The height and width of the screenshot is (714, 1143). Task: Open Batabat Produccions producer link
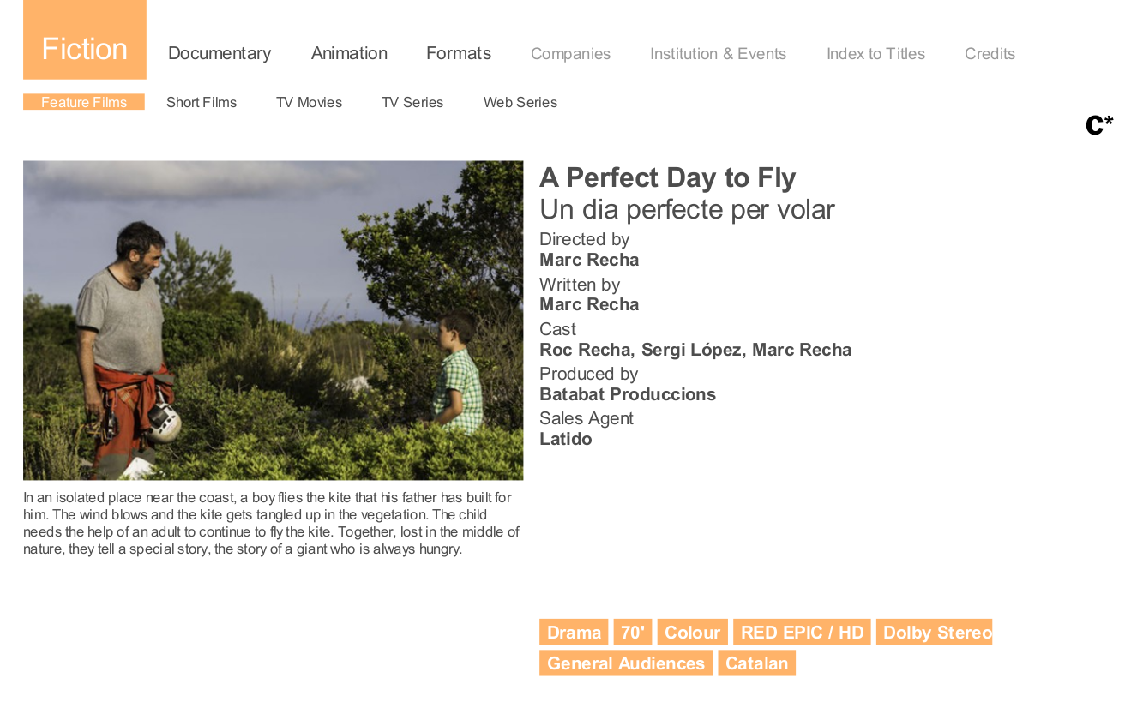pos(628,394)
